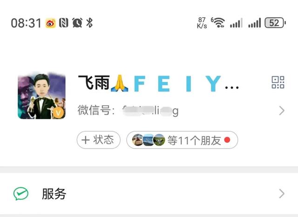
Task: Expand profile details via chevron beside 微信号
Action: pyautogui.click(x=282, y=110)
